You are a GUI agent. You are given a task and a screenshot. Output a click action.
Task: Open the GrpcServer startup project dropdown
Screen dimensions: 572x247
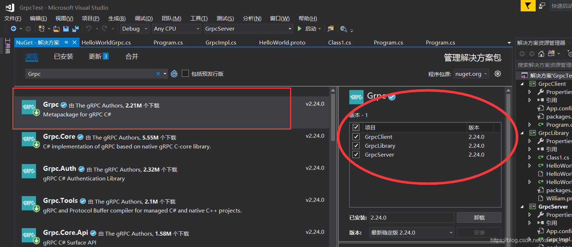248,29
